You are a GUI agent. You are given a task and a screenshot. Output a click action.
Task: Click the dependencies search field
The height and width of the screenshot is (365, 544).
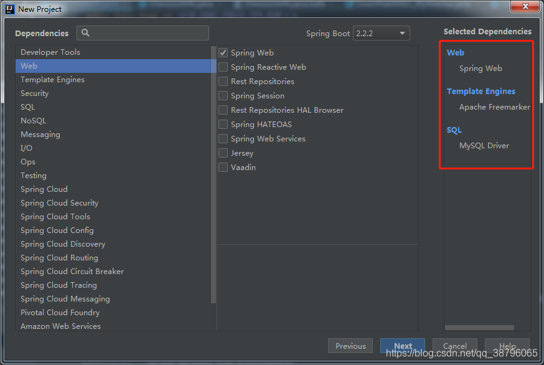143,33
